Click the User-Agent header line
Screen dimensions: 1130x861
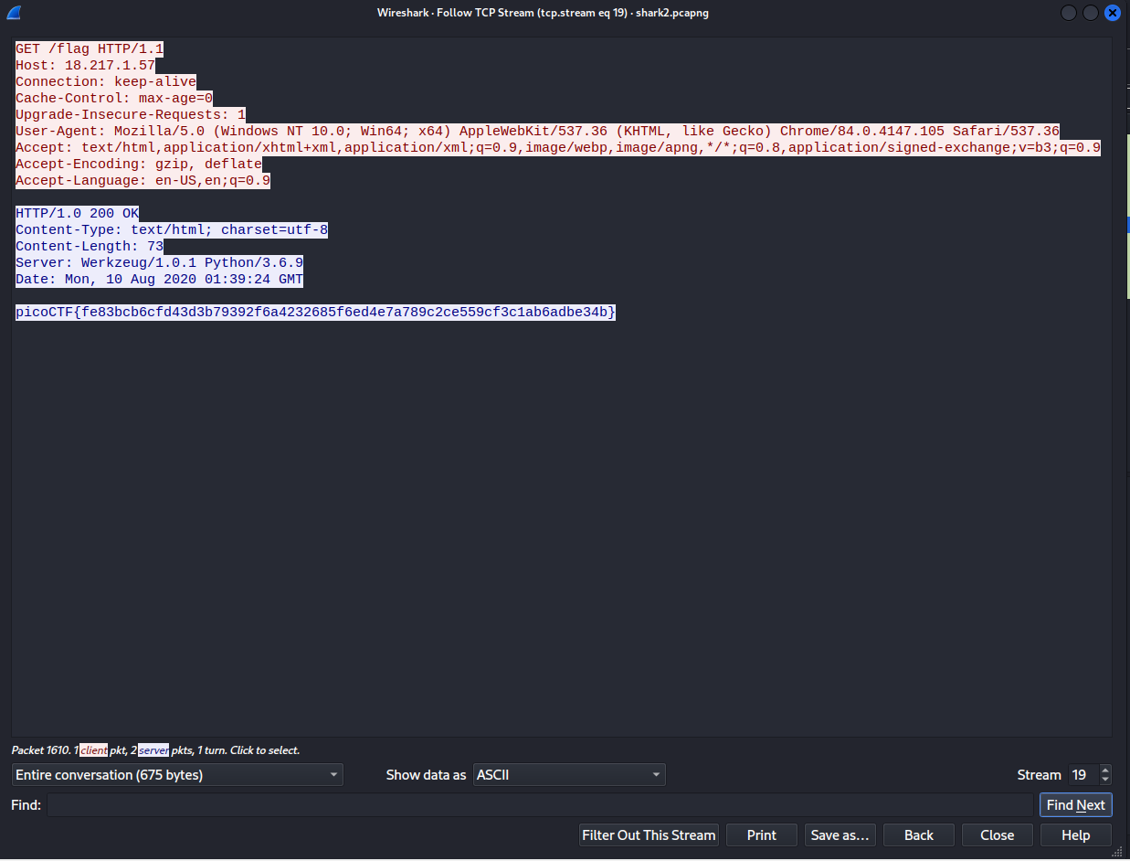[x=538, y=132]
